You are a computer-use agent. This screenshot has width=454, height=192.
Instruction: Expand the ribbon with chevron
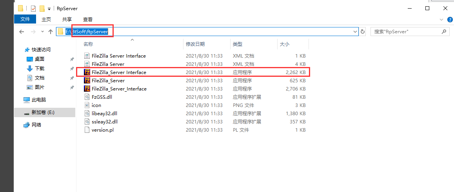tap(441, 20)
